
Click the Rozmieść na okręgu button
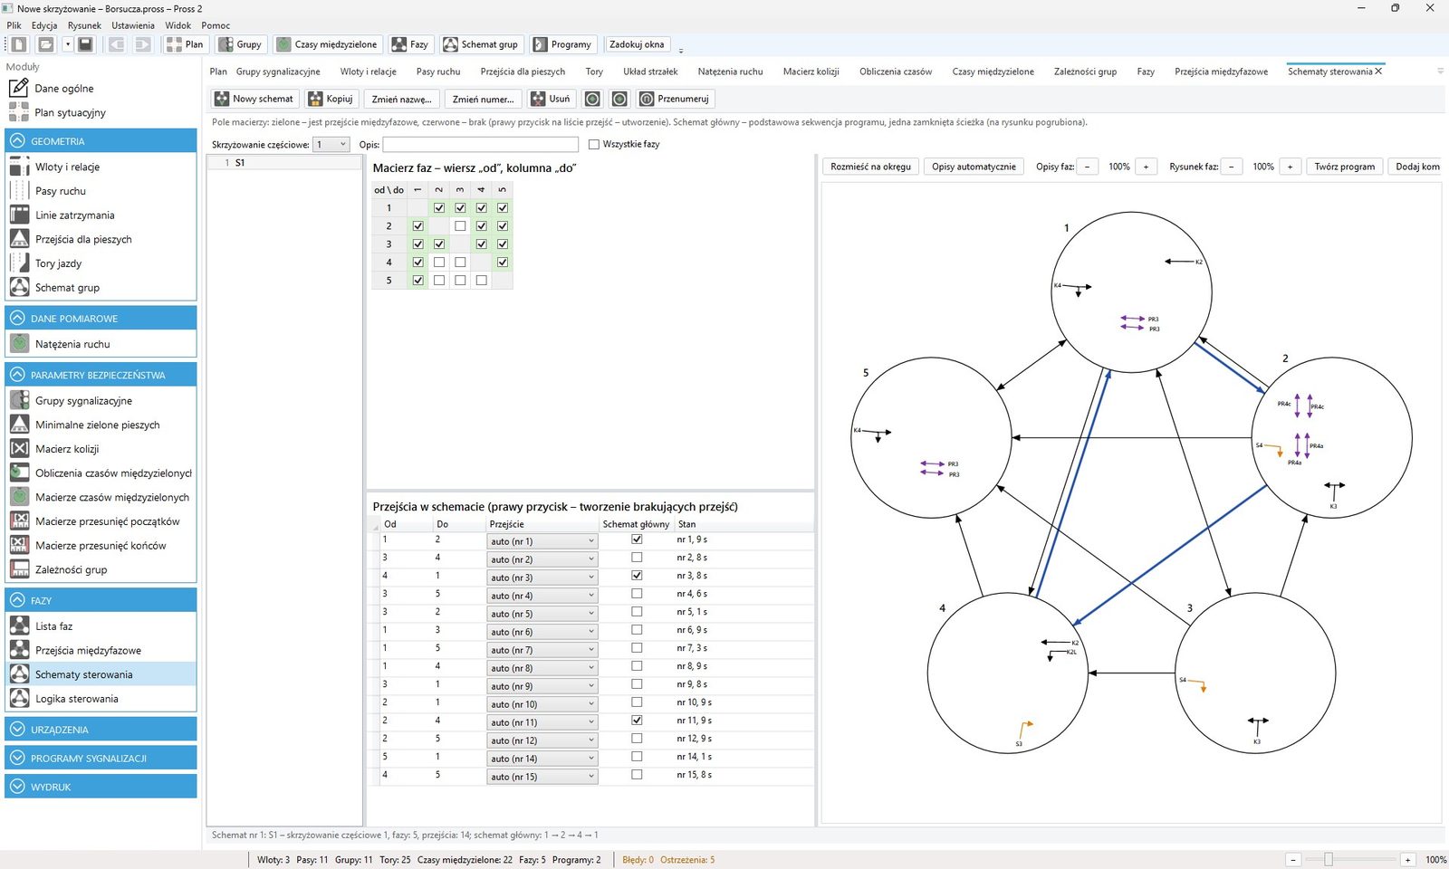tap(870, 167)
